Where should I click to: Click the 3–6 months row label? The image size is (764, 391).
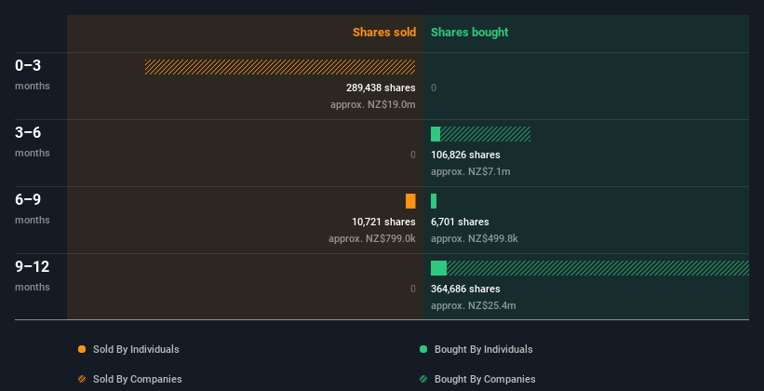[x=33, y=142]
